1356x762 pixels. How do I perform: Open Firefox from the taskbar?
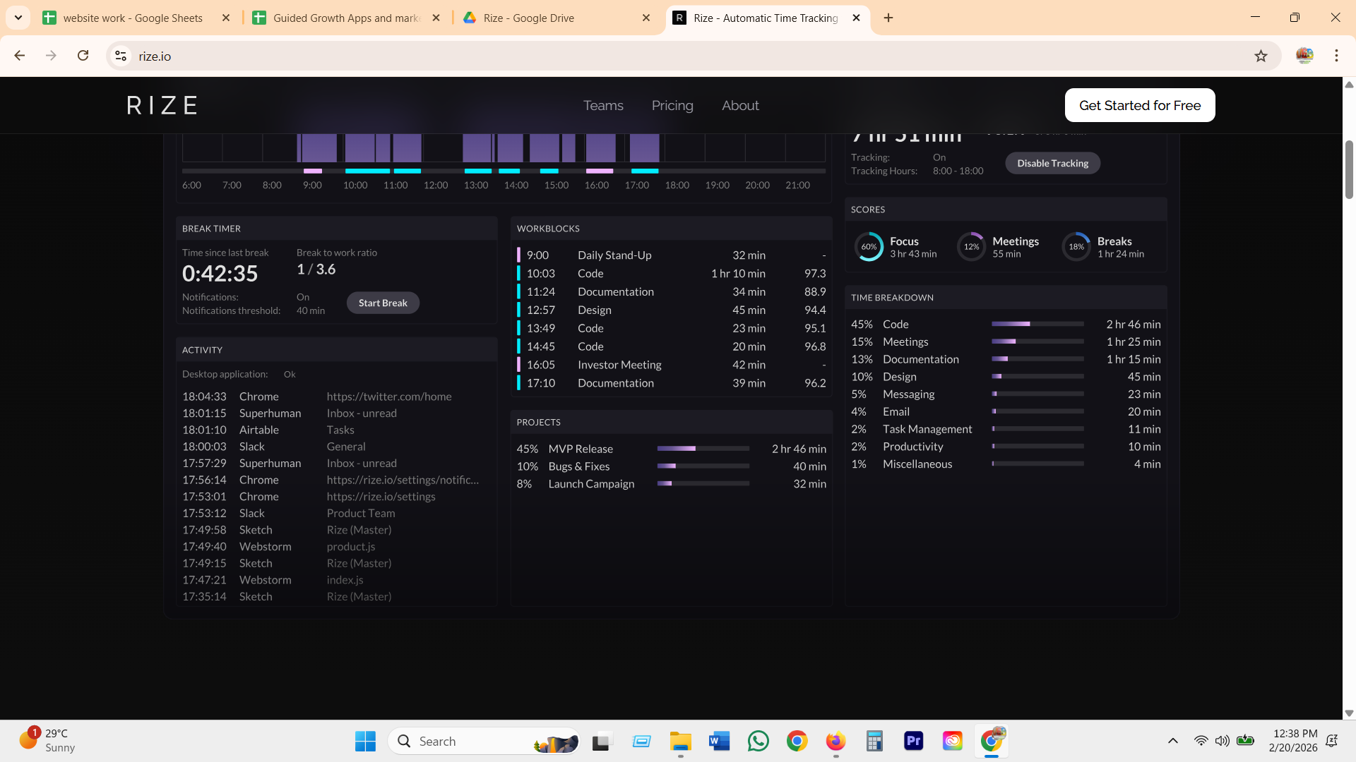835,741
